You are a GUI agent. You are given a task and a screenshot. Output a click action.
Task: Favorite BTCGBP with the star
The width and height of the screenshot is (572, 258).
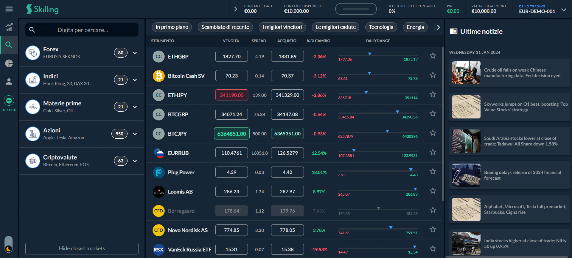pyautogui.click(x=433, y=113)
